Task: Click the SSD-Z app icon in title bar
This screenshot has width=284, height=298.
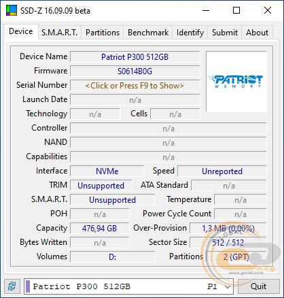Action: pyautogui.click(x=12, y=10)
